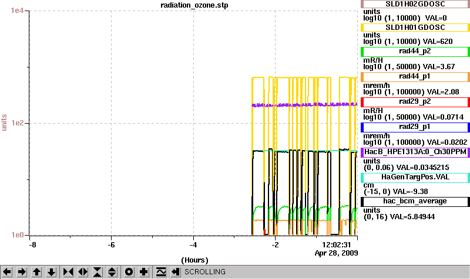470x279 pixels.
Task: Click the cm units label under HaGenTargPos.VAL
Action: tap(368, 185)
